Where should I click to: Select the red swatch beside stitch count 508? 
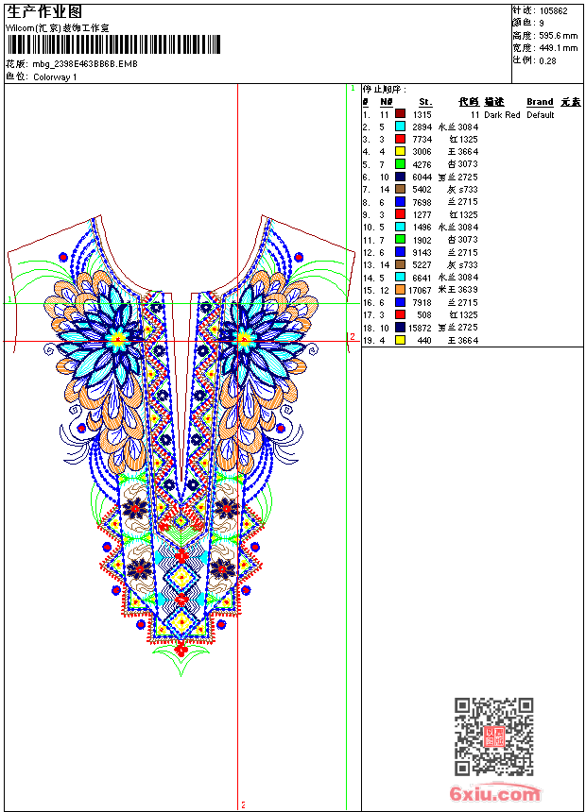401,314
